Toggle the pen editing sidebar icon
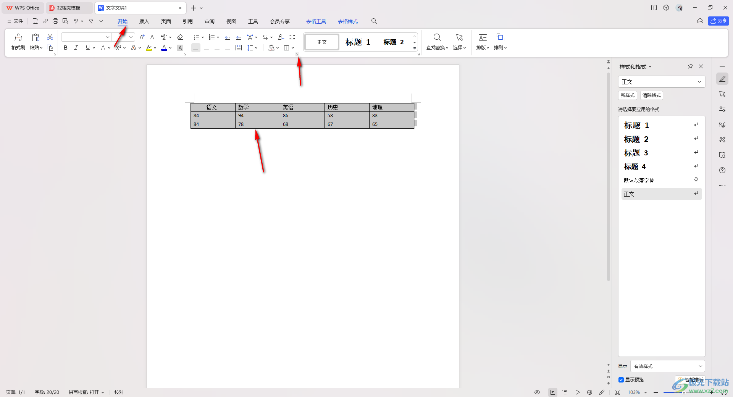The width and height of the screenshot is (733, 397). coord(722,79)
